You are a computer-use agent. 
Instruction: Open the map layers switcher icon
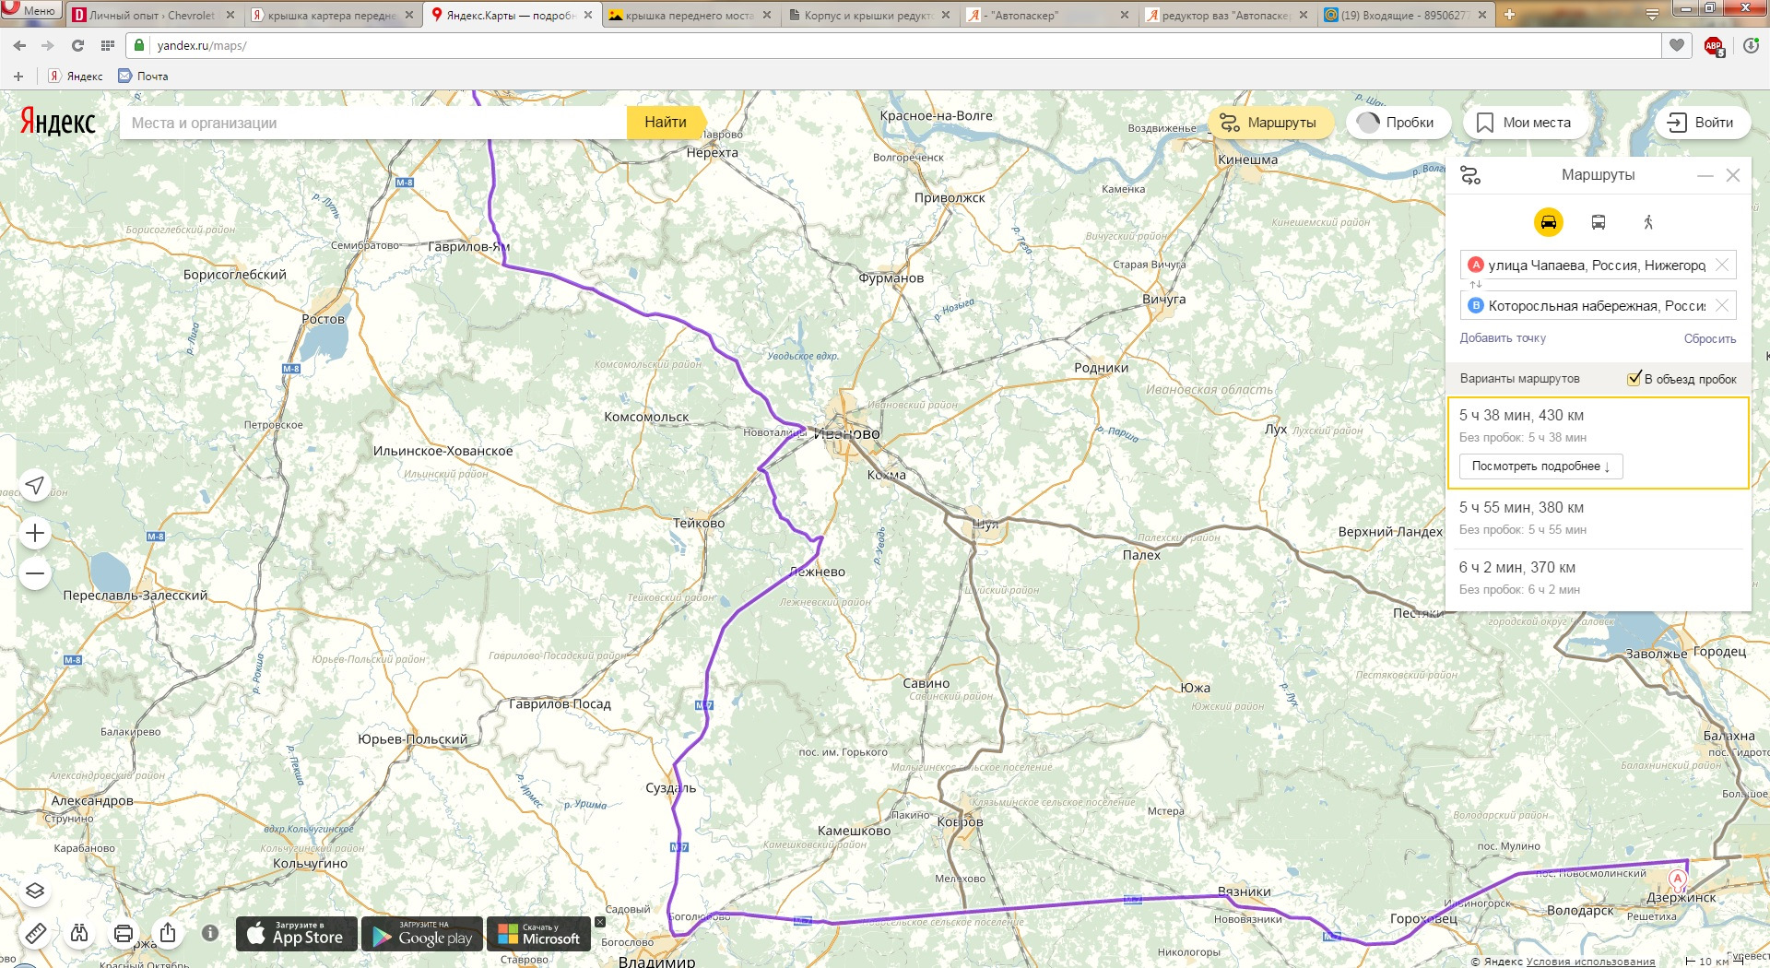(35, 891)
